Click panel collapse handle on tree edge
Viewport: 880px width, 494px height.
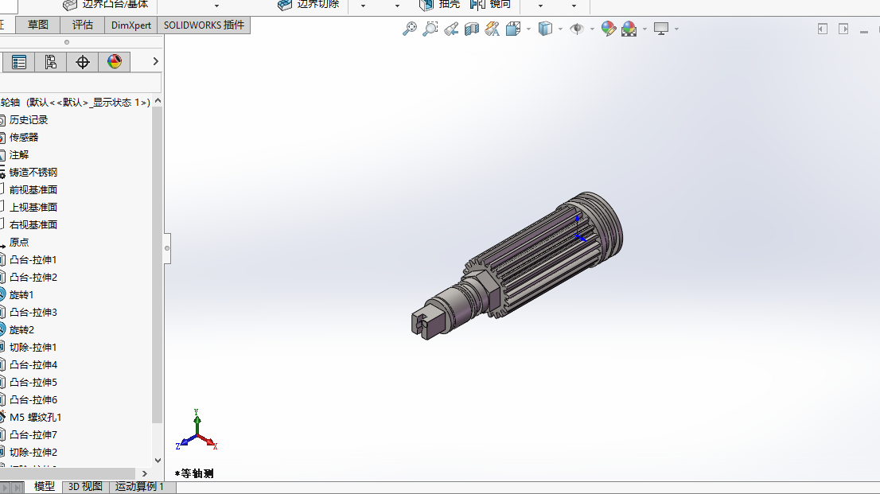pos(167,248)
